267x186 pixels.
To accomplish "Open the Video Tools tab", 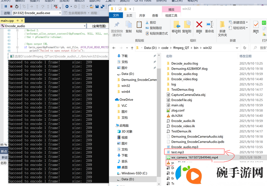I will [x=171, y=16].
